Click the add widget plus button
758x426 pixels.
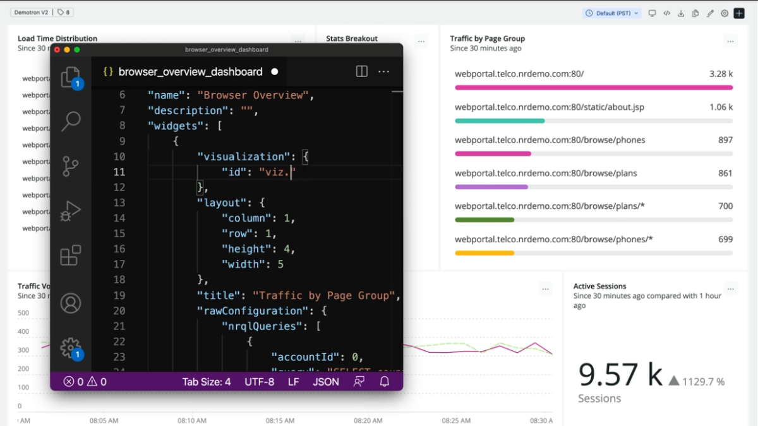(x=738, y=13)
